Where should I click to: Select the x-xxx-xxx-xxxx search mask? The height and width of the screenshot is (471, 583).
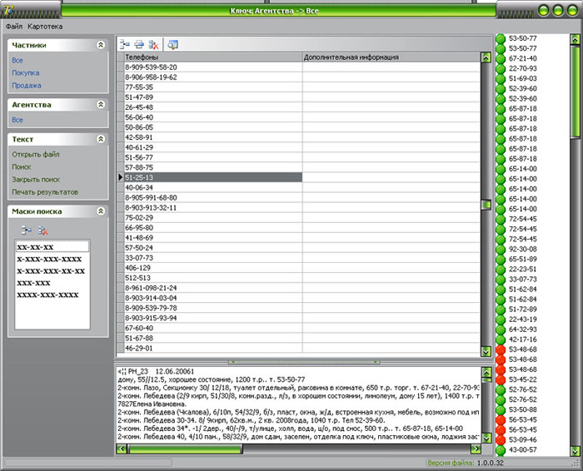pyautogui.click(x=49, y=259)
